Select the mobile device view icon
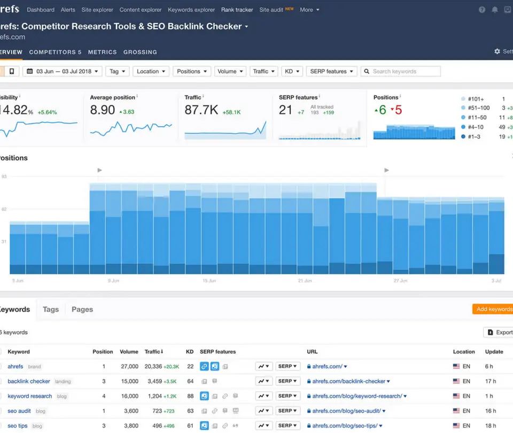The height and width of the screenshot is (433, 513). (12, 71)
